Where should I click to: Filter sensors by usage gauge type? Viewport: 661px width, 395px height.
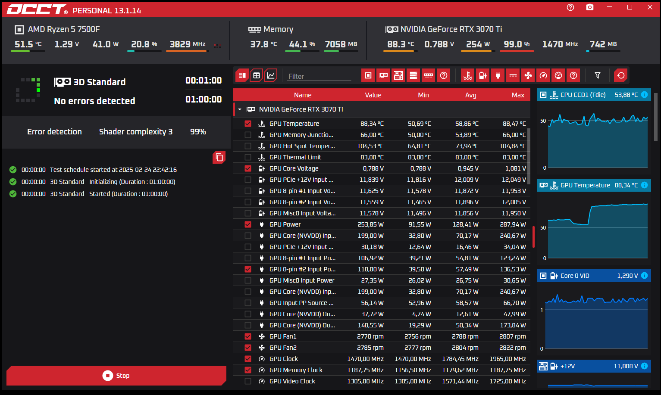[558, 75]
